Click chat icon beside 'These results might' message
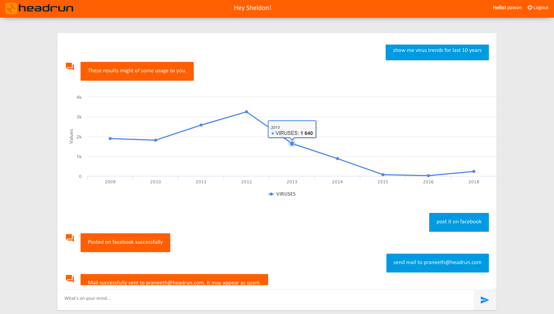Image resolution: width=554 pixels, height=314 pixels. click(x=70, y=66)
